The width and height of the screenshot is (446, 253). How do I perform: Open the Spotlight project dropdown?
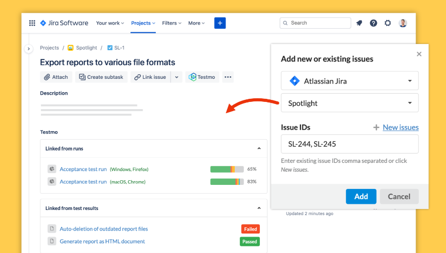pos(350,103)
